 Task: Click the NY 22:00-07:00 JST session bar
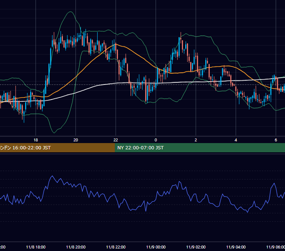[200, 148]
